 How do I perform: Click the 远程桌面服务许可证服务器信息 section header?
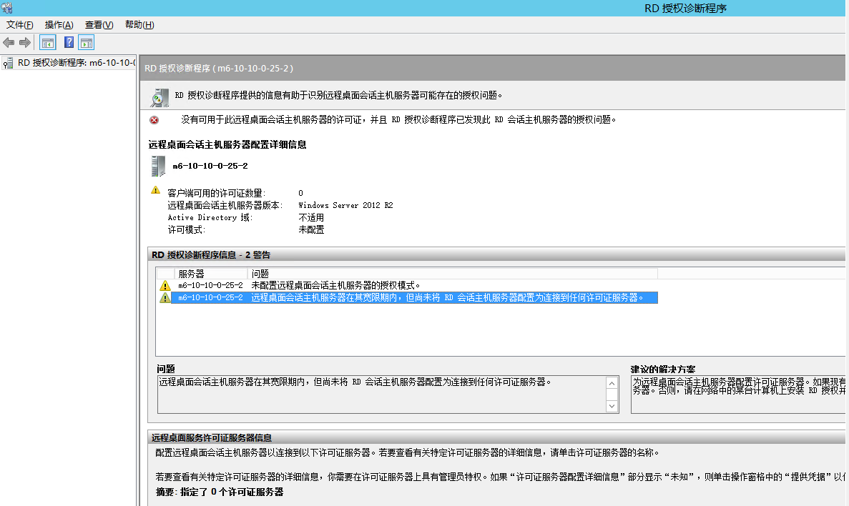[x=212, y=438]
